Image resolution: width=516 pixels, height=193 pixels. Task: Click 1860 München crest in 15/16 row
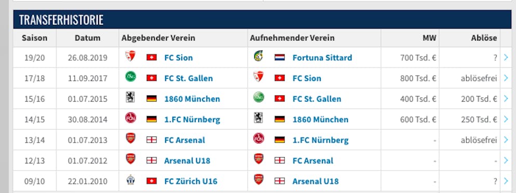pyautogui.click(x=130, y=98)
